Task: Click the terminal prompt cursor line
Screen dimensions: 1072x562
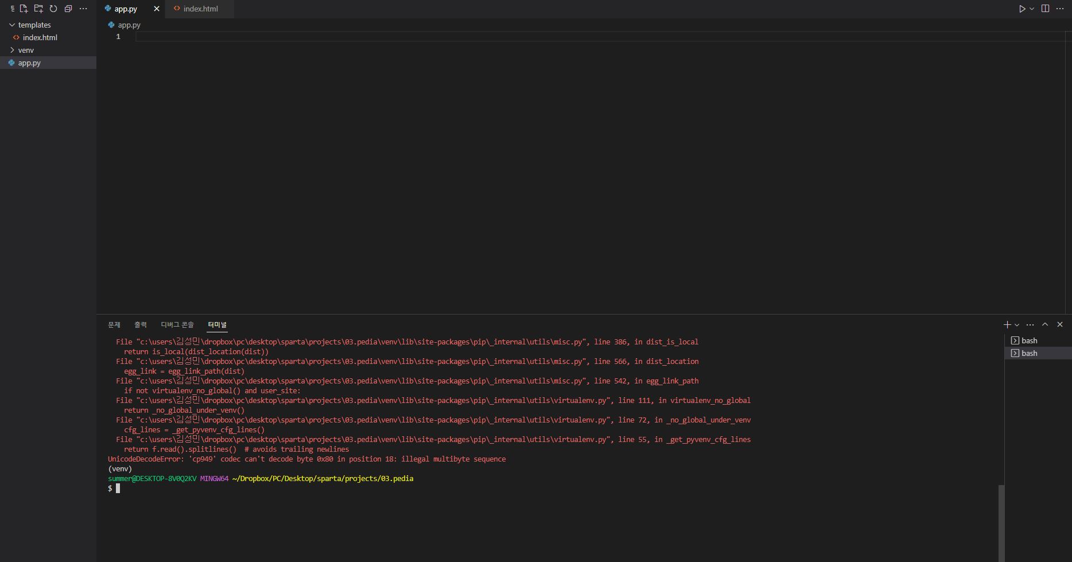Action: click(x=114, y=488)
